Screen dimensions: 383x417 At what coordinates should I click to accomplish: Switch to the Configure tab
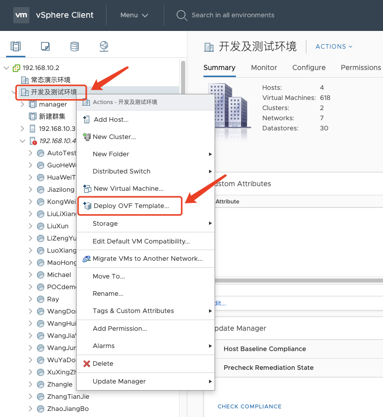[309, 68]
